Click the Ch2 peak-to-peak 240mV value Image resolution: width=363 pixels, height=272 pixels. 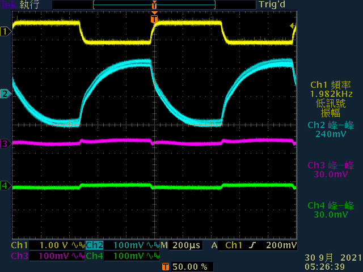(331, 134)
